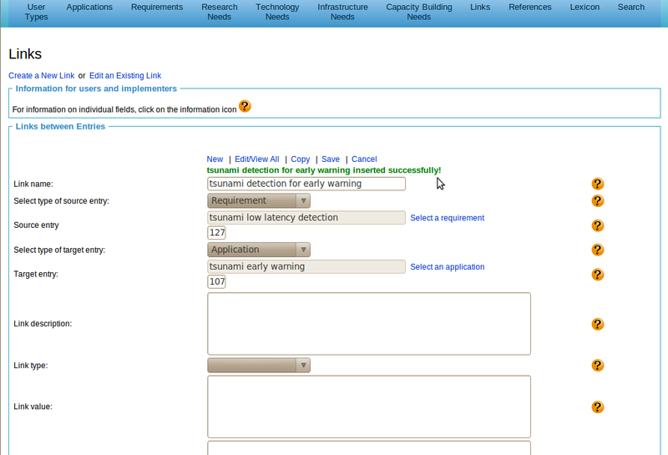The image size is (668, 455).
Task: Open help icon next to Source entry
Action: tap(597, 225)
